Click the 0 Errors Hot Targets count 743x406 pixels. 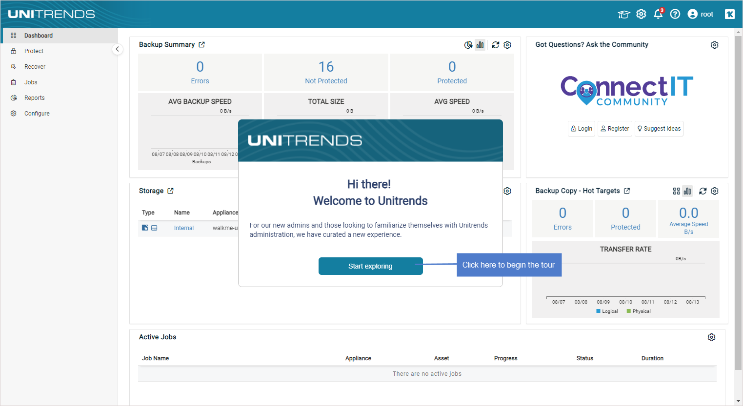coord(562,218)
